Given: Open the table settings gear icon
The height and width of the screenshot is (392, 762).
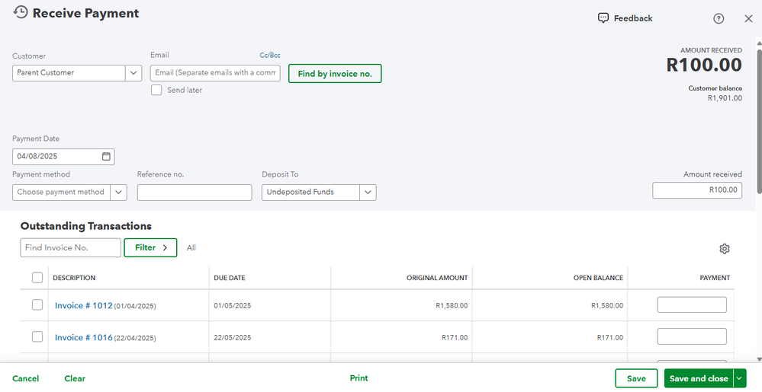Looking at the screenshot, I should (725, 249).
